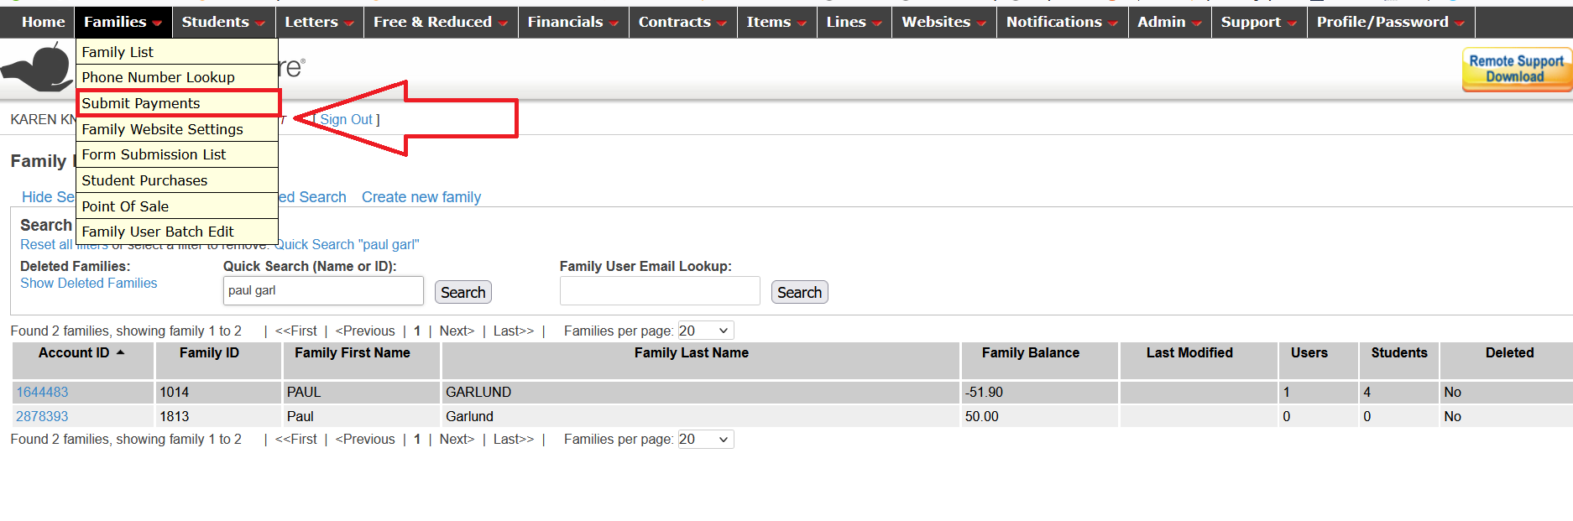The width and height of the screenshot is (1573, 521).
Task: Click Create new family link
Action: pyautogui.click(x=421, y=197)
